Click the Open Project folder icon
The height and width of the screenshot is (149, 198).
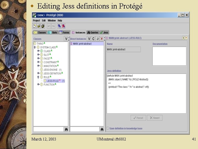[x=39, y=26]
